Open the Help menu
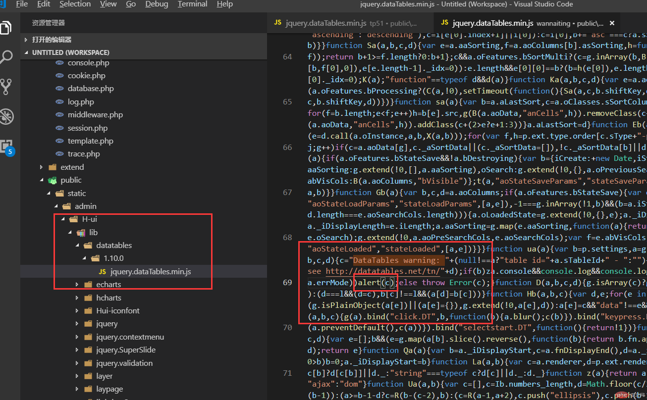This screenshot has width=647, height=400. click(224, 4)
